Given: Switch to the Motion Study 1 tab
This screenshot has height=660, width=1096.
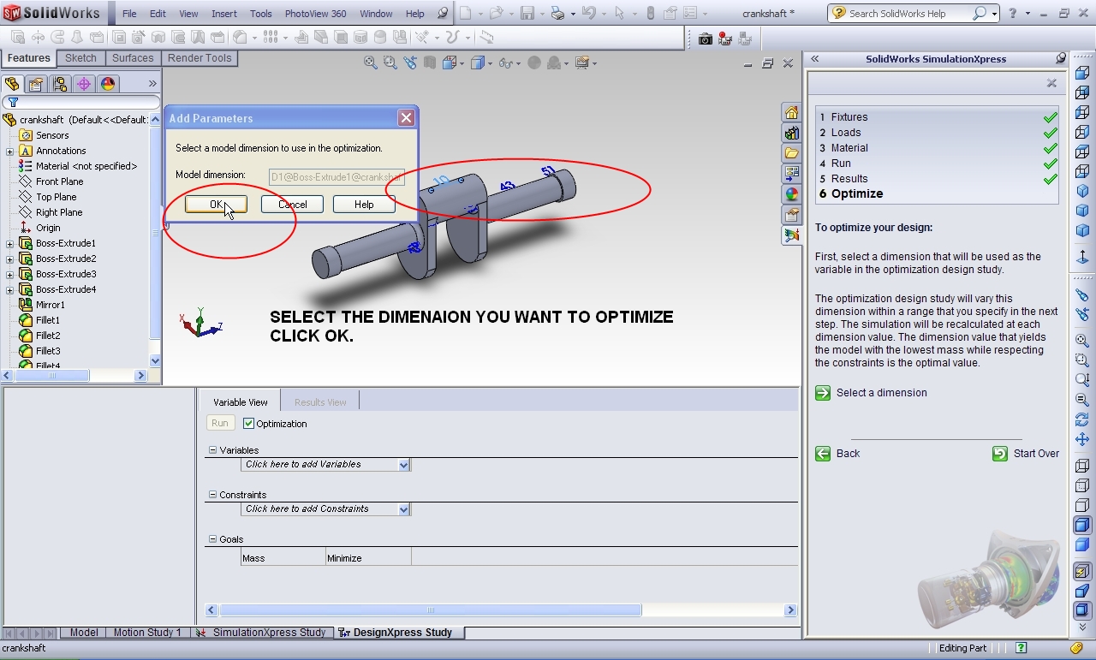Looking at the screenshot, I should 147,633.
